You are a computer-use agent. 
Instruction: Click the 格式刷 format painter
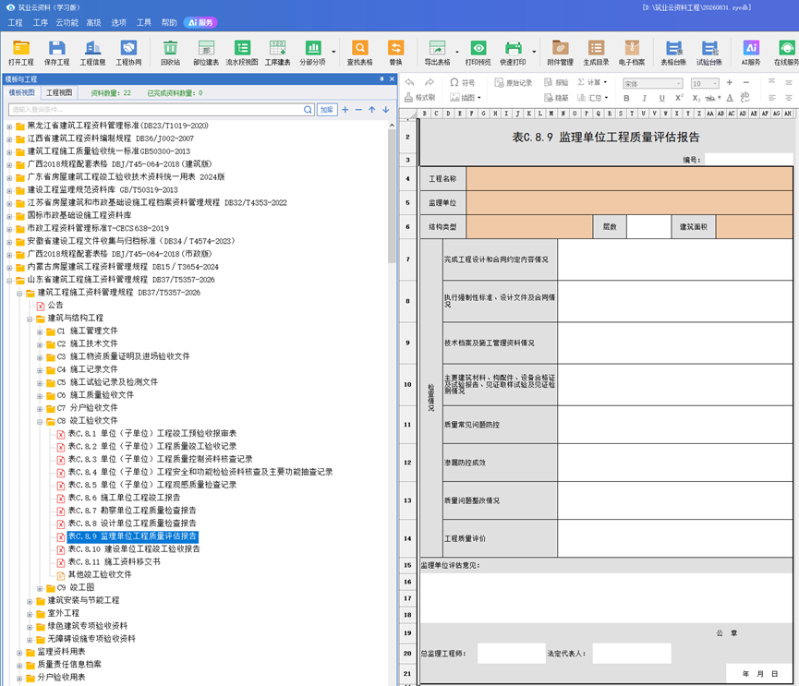(x=420, y=97)
